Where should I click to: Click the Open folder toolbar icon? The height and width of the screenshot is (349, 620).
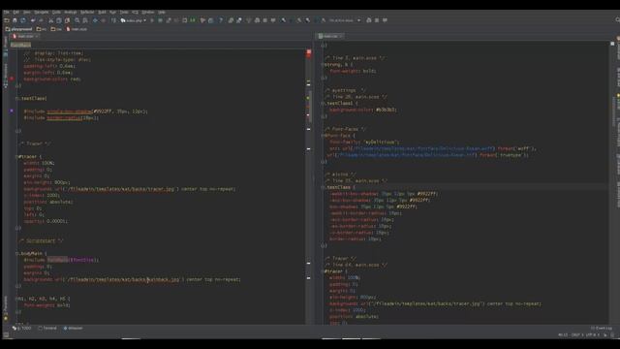tap(7, 20)
